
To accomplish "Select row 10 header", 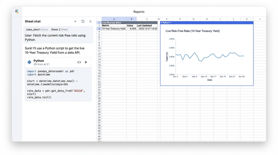I will (99, 48).
